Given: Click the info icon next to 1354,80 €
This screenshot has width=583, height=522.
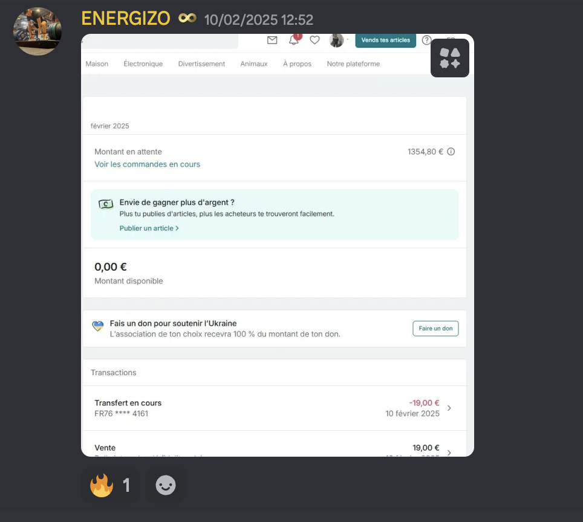Looking at the screenshot, I should [451, 152].
